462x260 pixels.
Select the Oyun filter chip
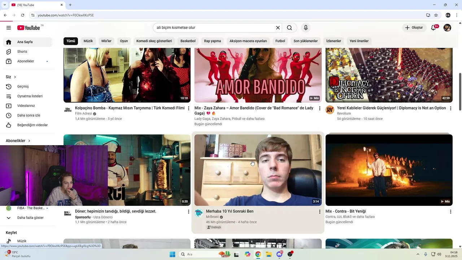pos(124,41)
